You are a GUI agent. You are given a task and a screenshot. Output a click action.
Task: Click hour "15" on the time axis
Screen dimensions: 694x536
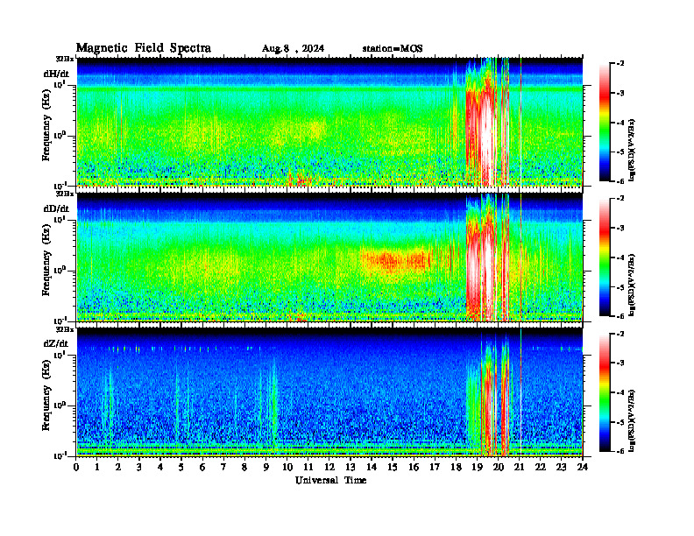point(393,467)
